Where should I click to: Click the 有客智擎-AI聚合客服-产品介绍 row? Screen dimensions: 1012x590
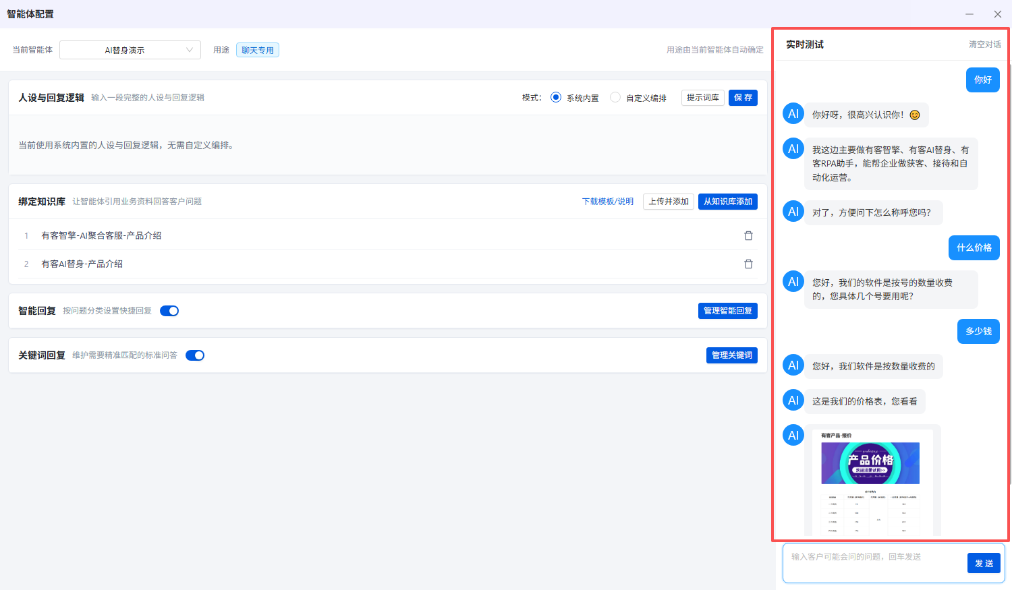click(x=388, y=235)
